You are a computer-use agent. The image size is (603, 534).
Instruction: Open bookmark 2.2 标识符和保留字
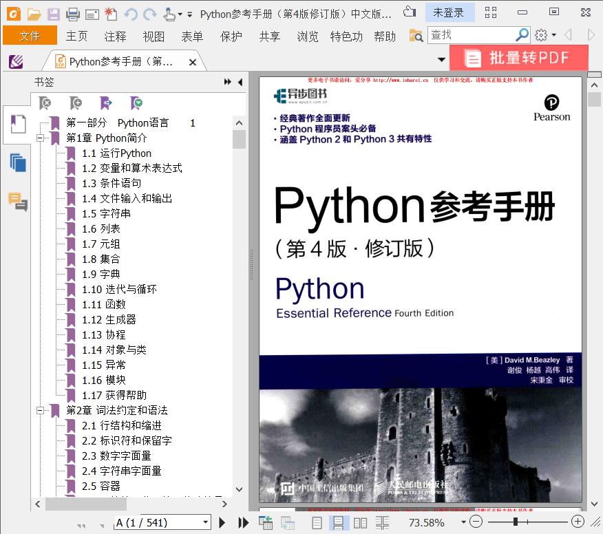coord(127,440)
